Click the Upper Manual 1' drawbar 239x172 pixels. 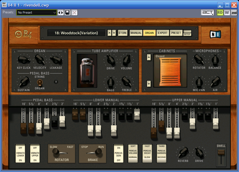pos(216,123)
